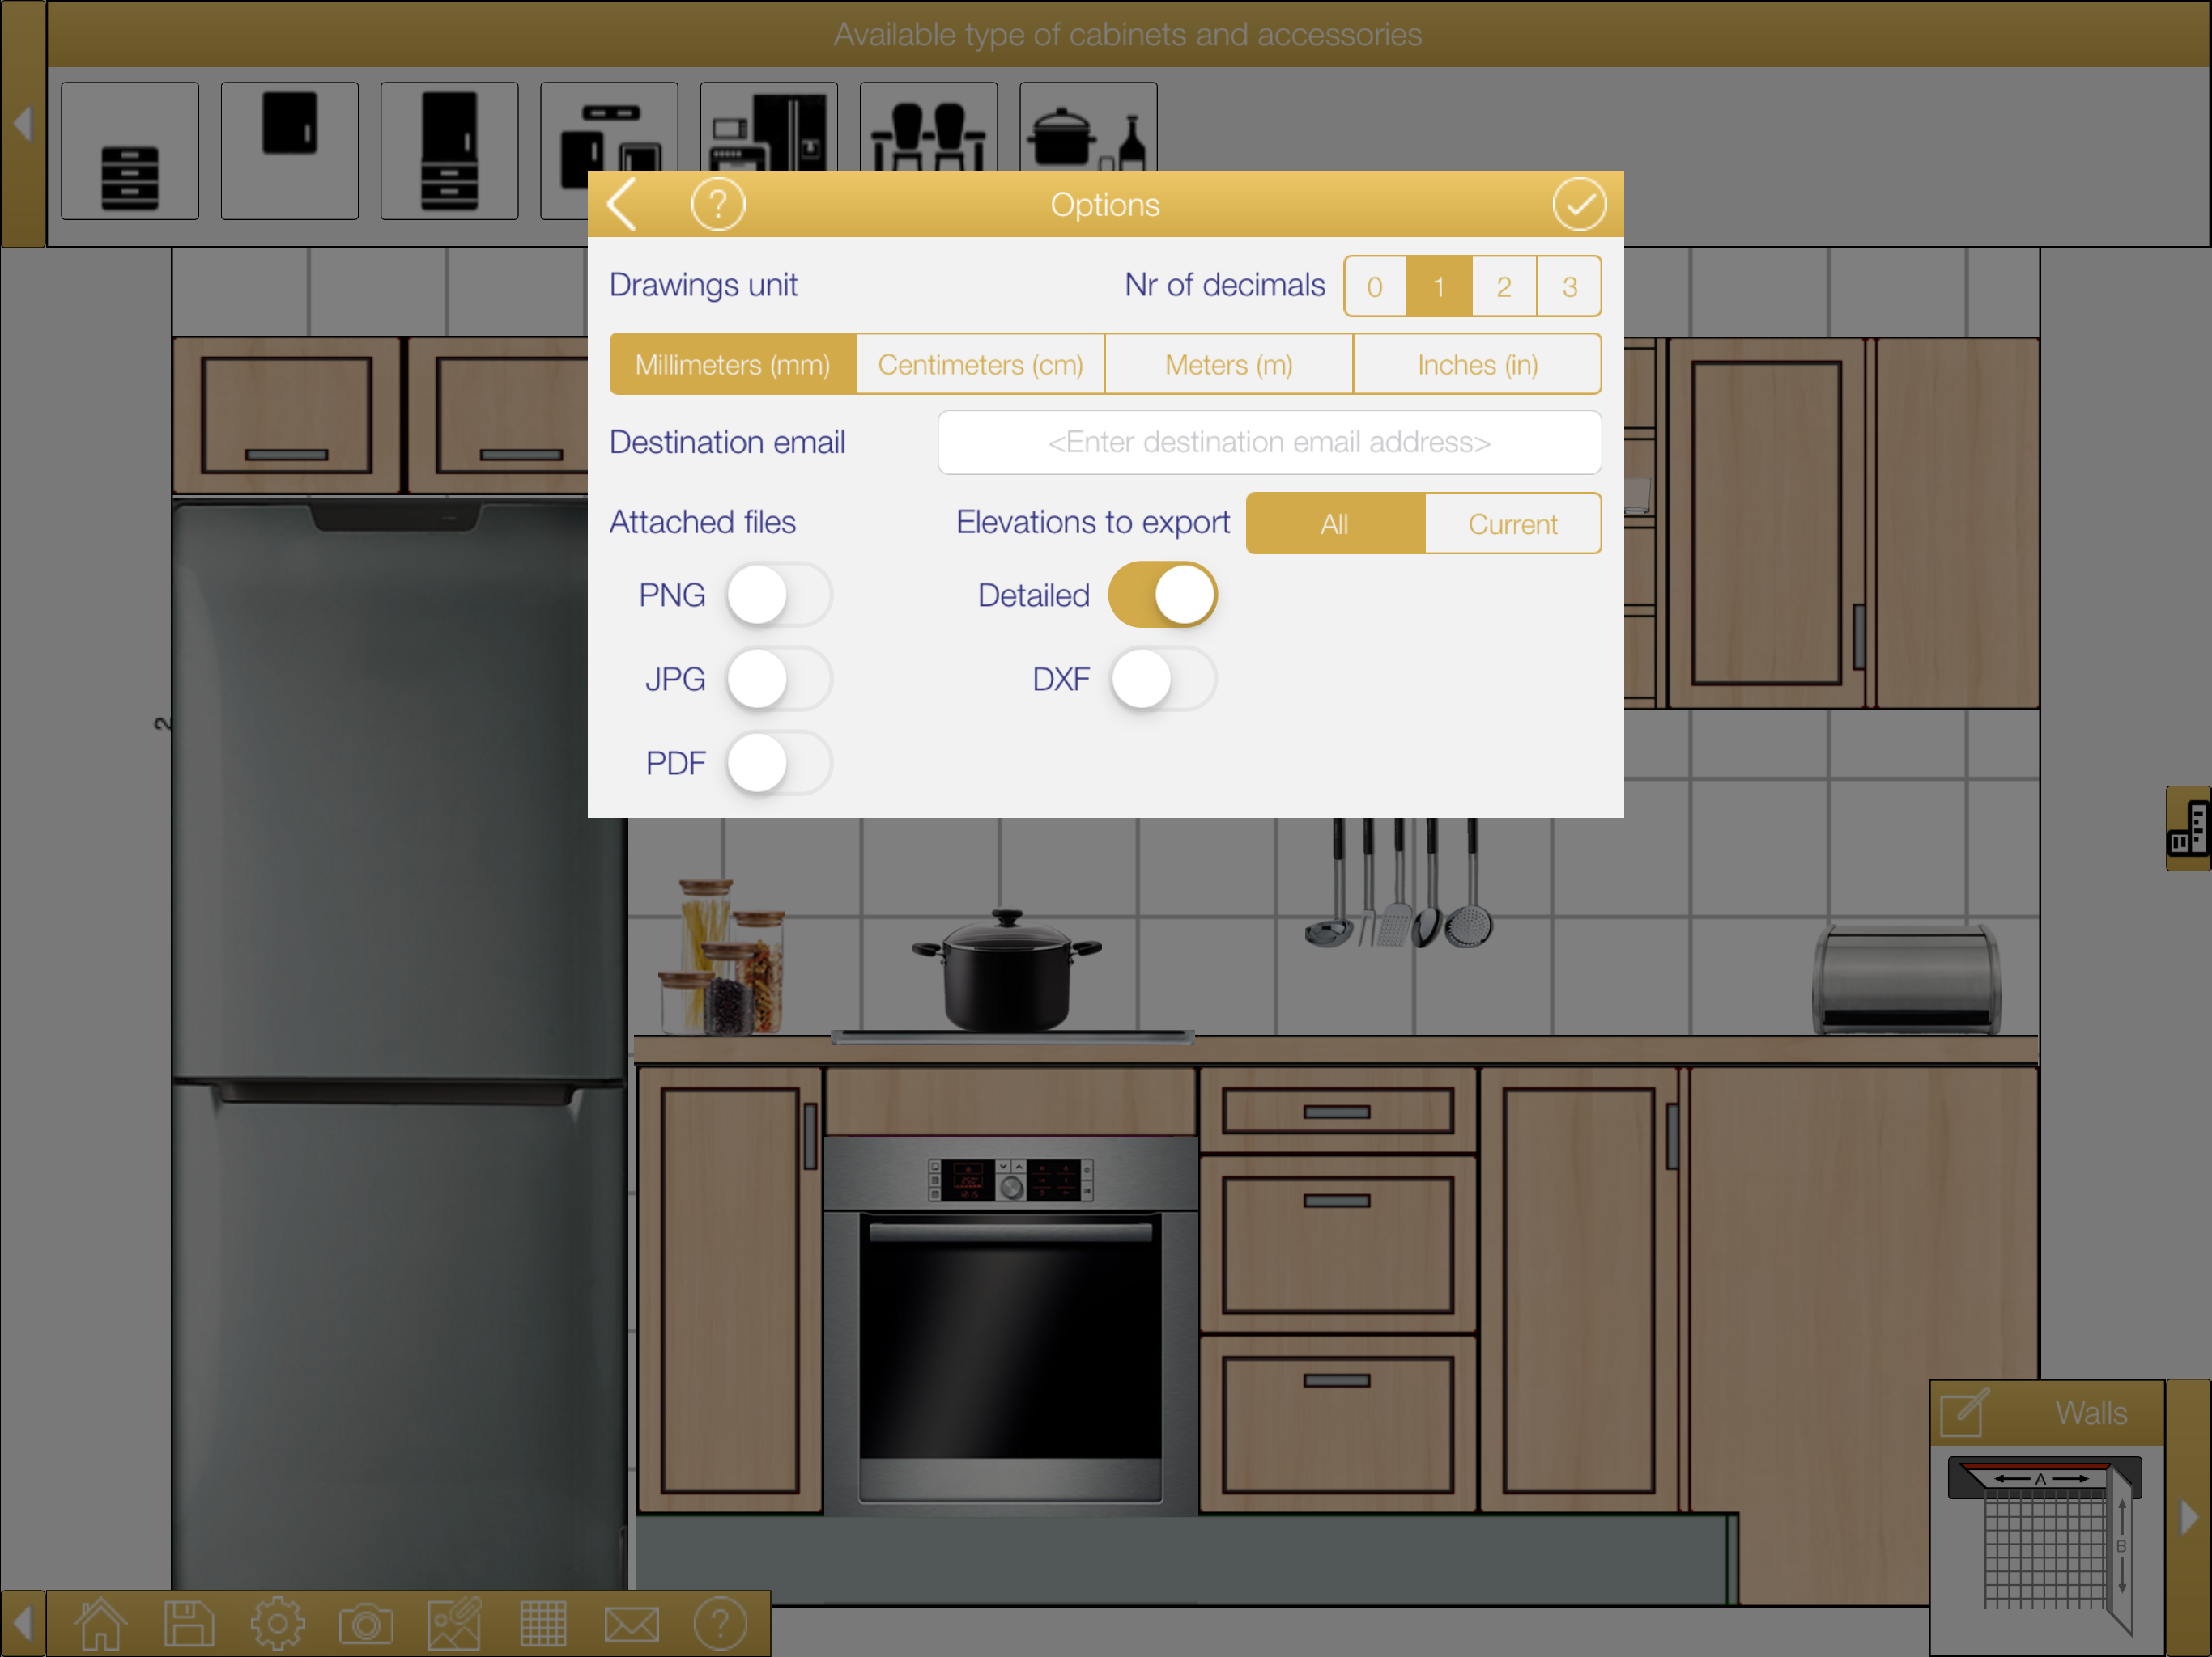The image size is (2212, 1657).
Task: Enable the PDF attachment switch
Action: pyautogui.click(x=778, y=764)
